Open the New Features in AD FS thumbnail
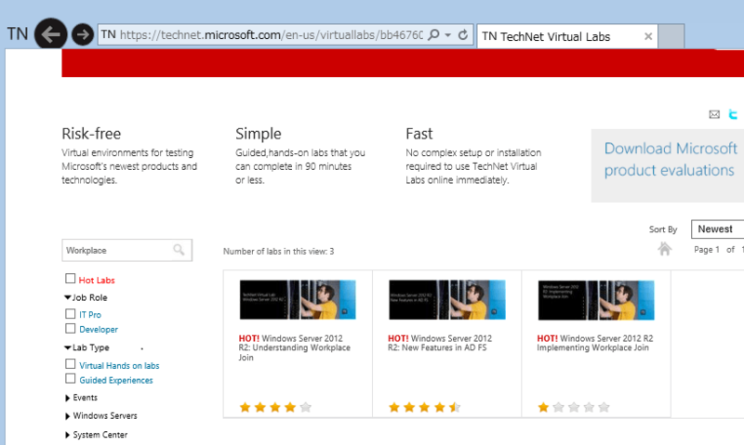This screenshot has height=445, width=744. 447,299
